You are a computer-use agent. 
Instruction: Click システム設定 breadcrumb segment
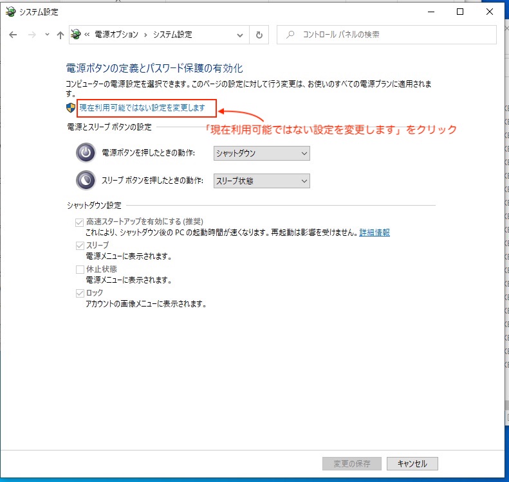tap(172, 34)
